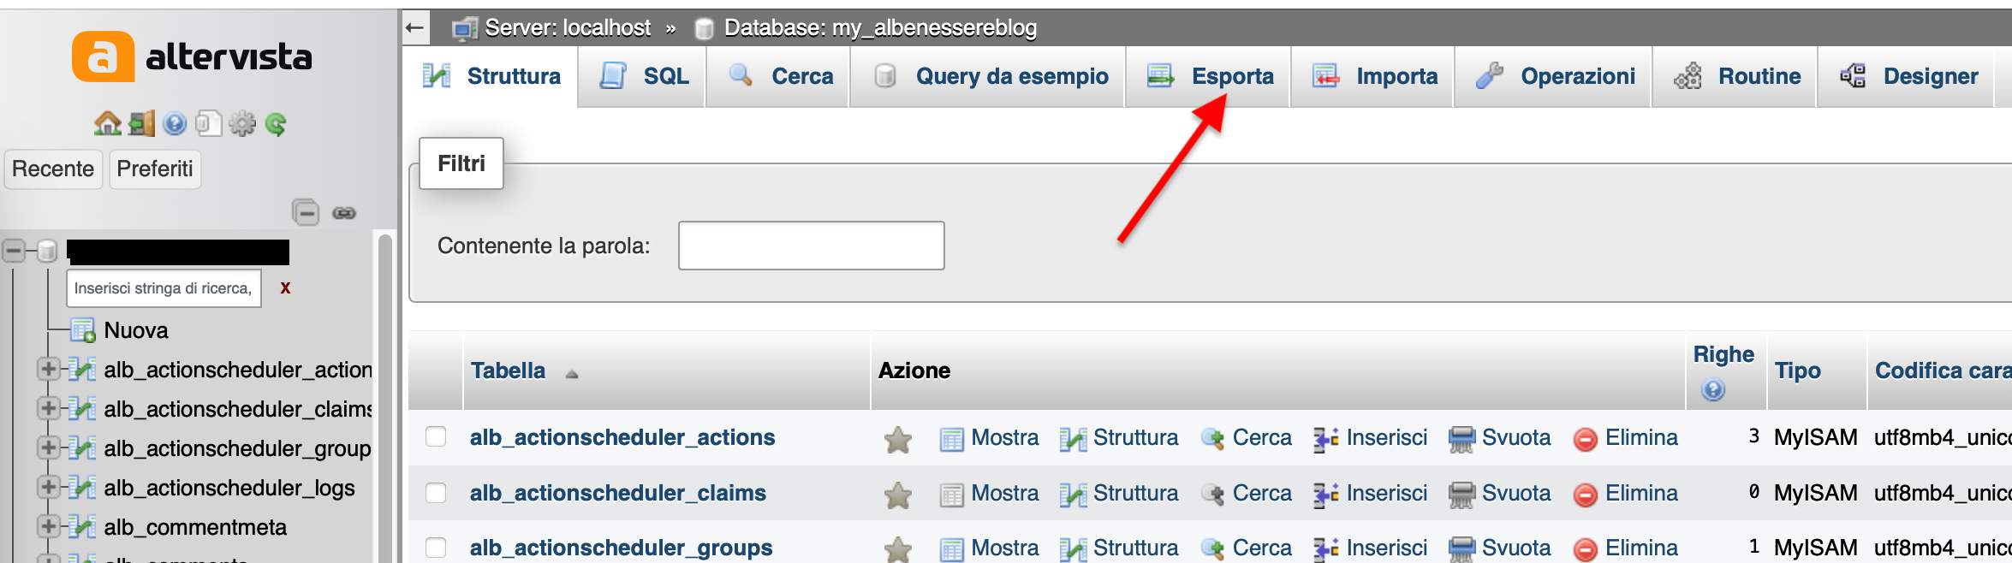Image resolution: width=2012 pixels, height=563 pixels.
Task: Click the Mostra icon for alb_actionscheduler_actions
Action: 951,439
